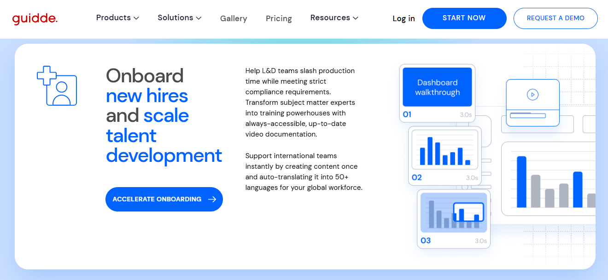This screenshot has height=280, width=608.
Task: Click the "Help L&D teams" paragraph
Action: [300, 103]
